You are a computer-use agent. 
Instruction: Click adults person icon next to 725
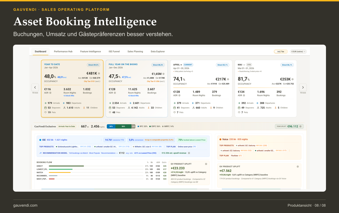point(258,108)
